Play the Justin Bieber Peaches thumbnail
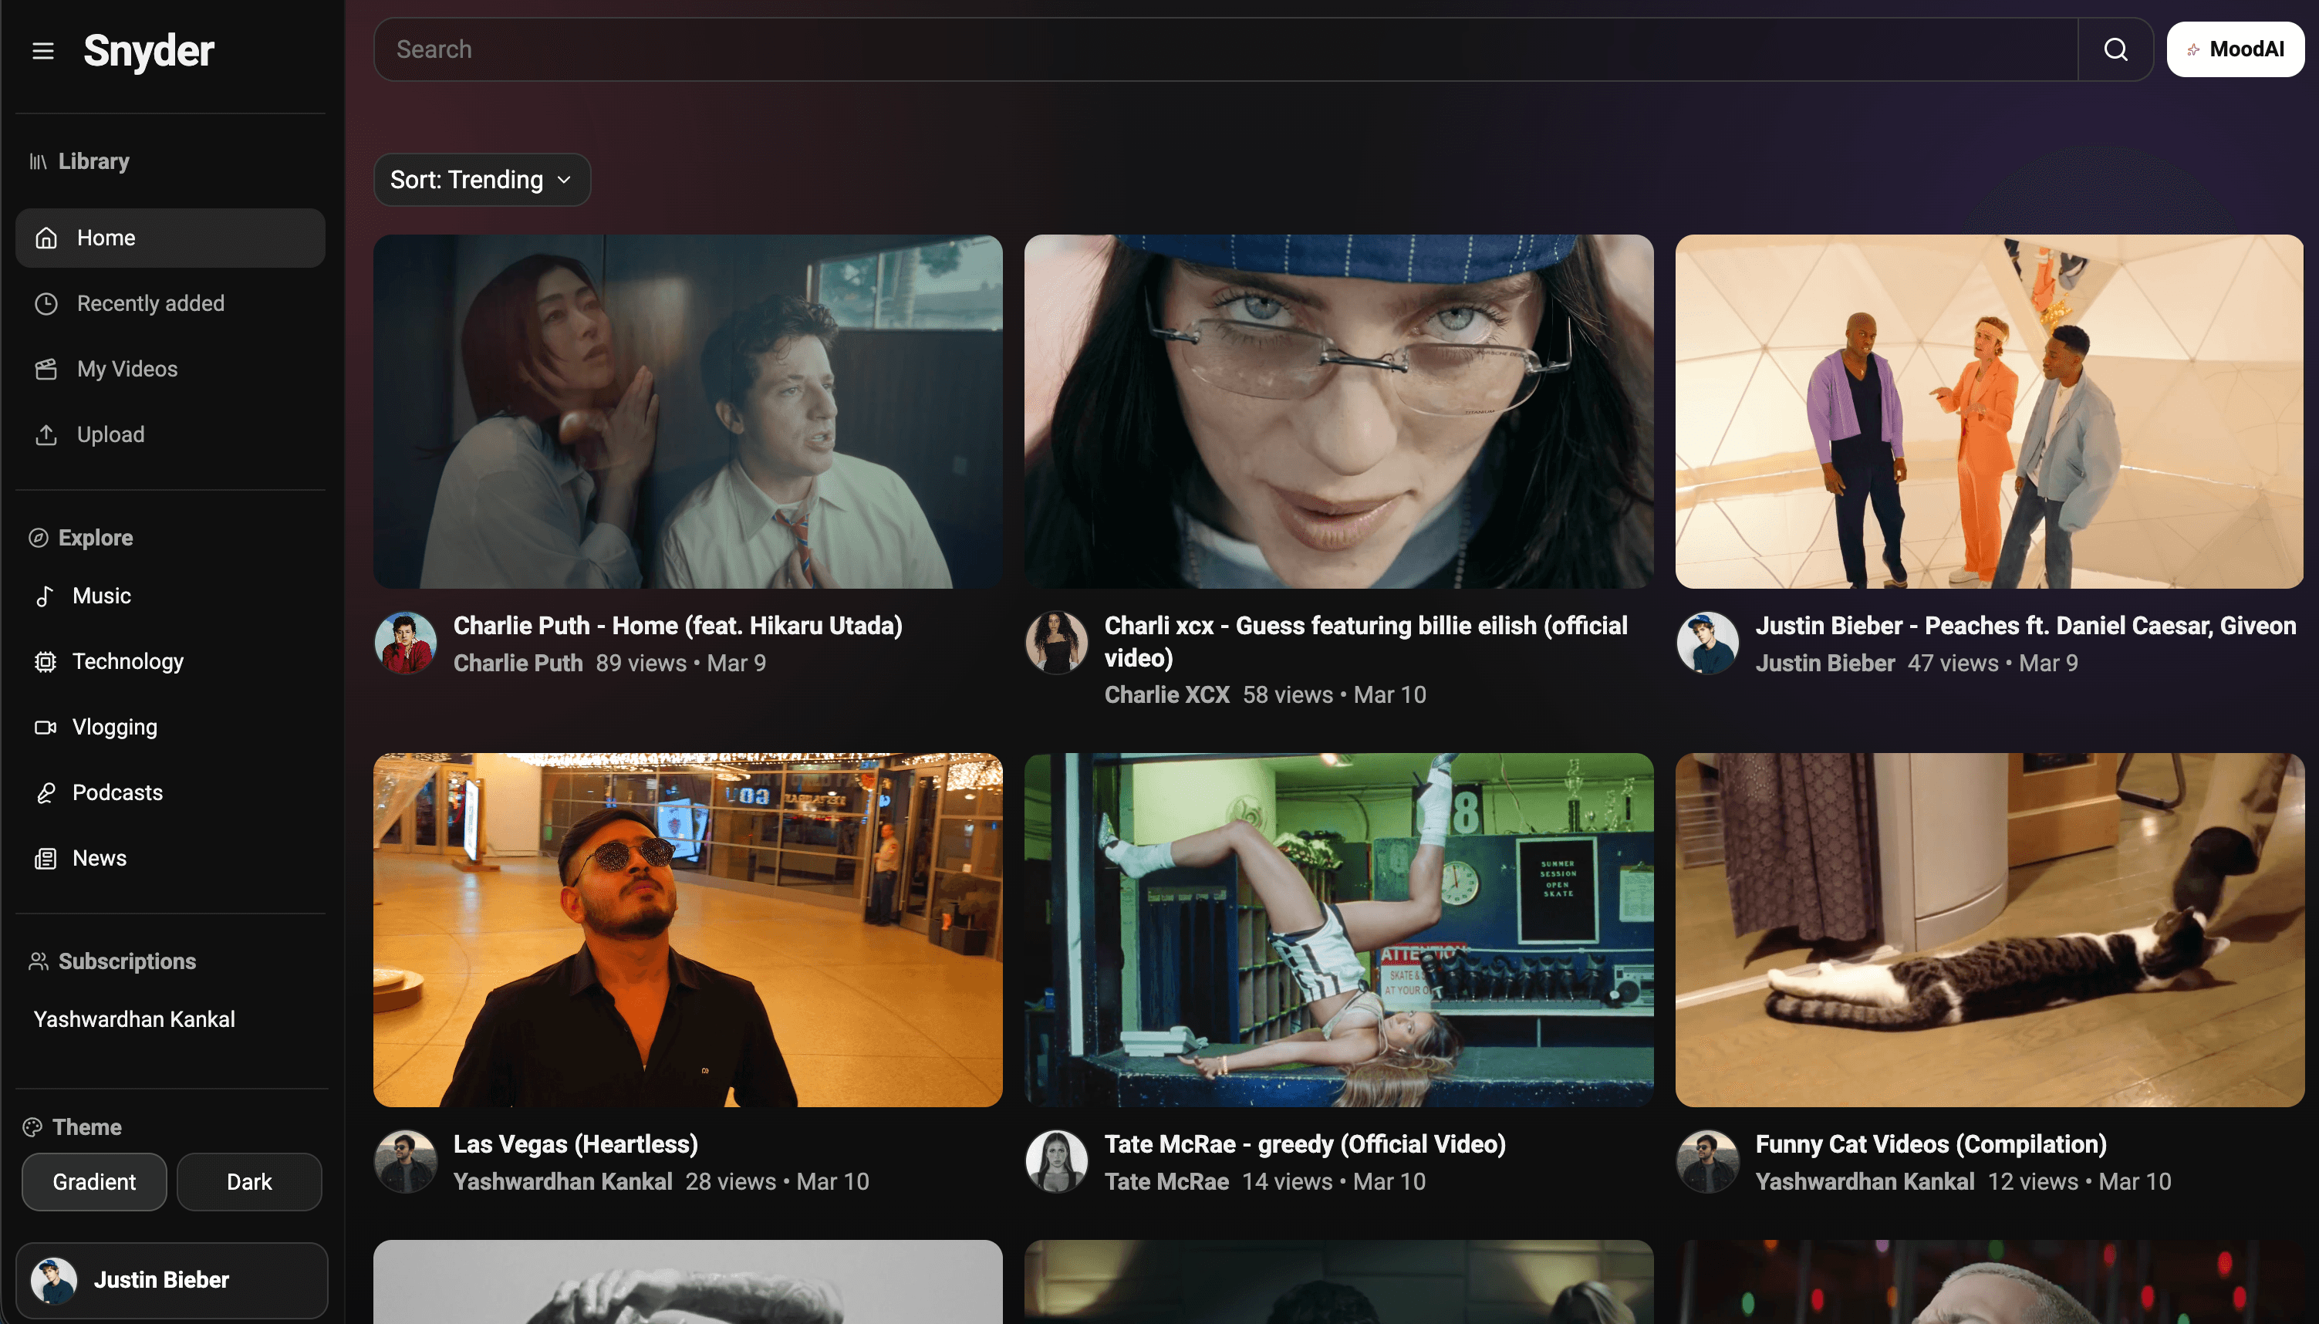Screen dimensions: 2319x1324 [1989, 412]
